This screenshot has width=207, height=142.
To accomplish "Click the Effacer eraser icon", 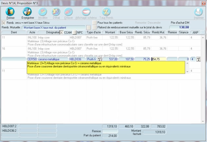I will click(x=68, y=12).
